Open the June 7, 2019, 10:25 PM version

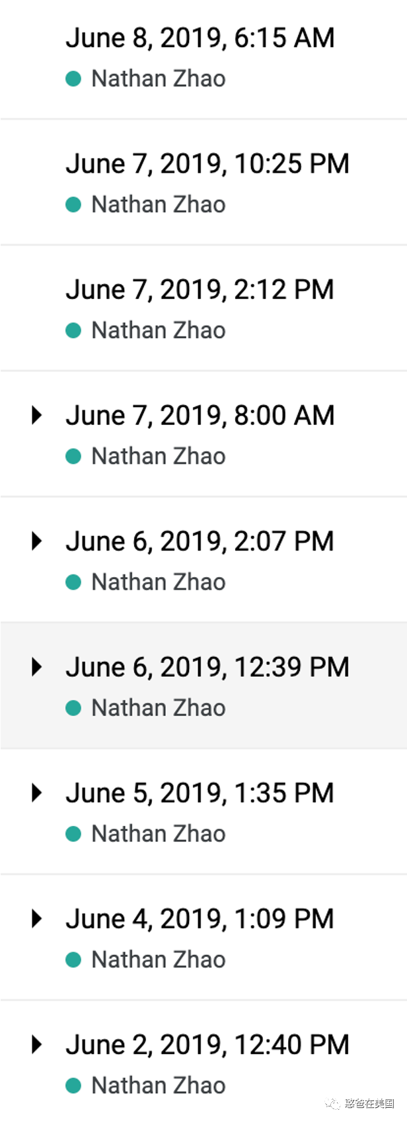(x=203, y=183)
